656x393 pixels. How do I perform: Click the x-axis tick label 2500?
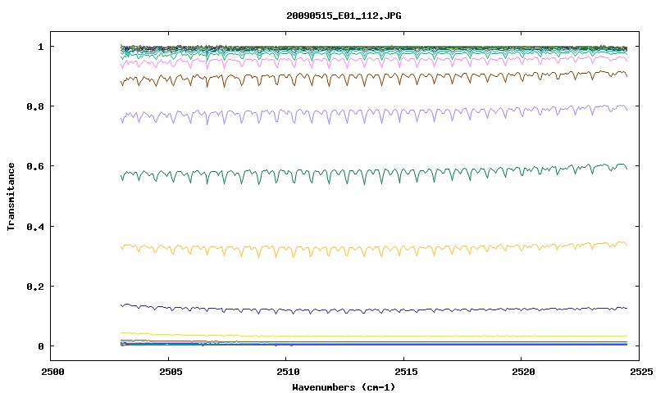(x=52, y=372)
